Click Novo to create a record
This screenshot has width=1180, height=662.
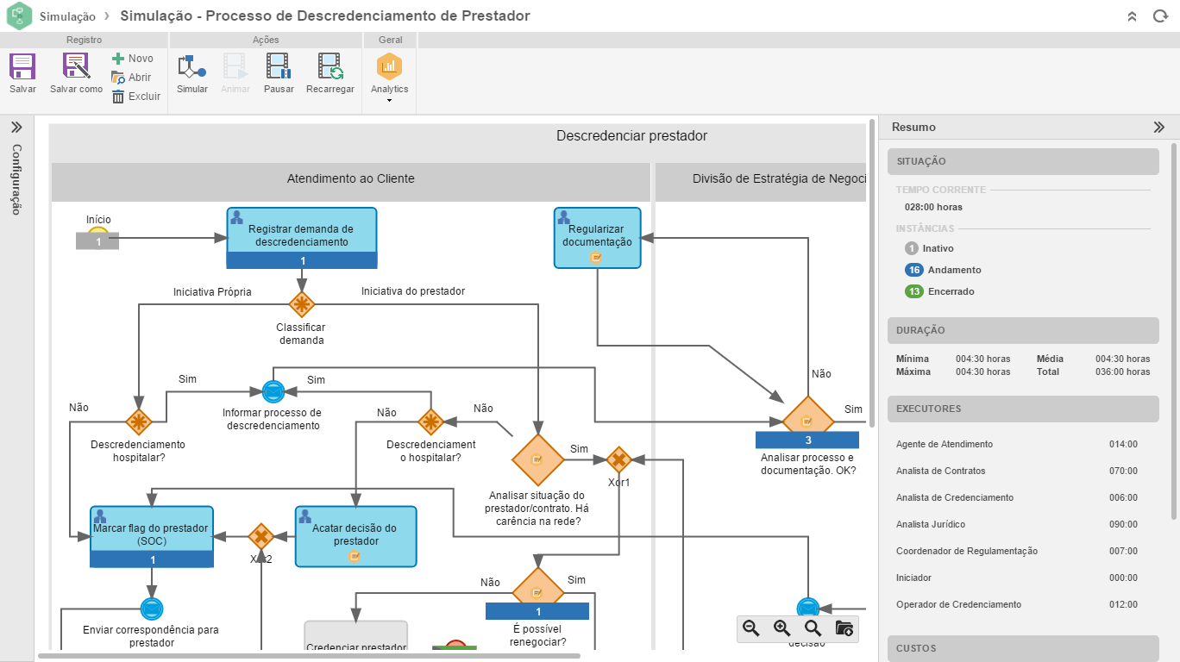click(133, 59)
